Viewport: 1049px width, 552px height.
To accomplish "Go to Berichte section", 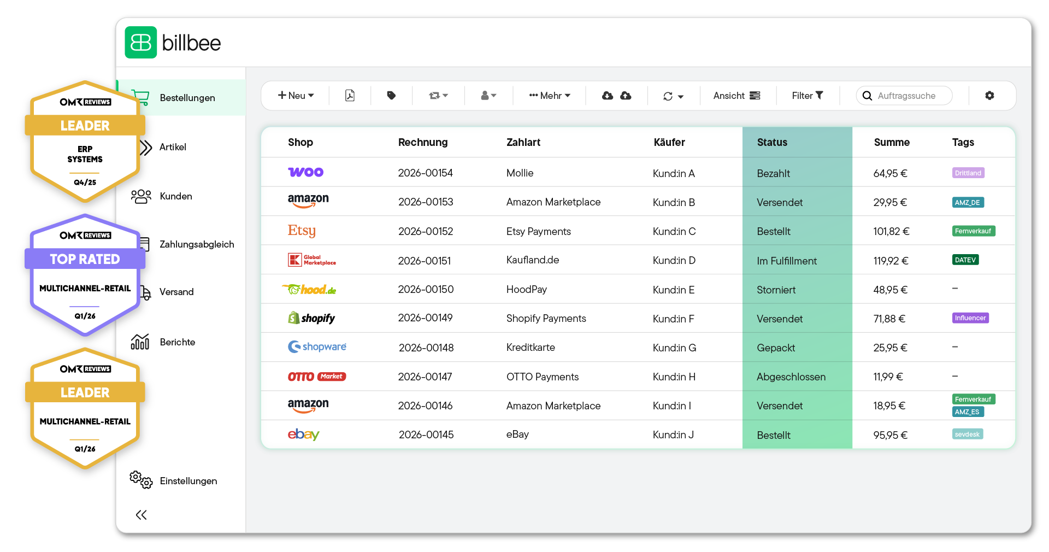I will pos(178,342).
